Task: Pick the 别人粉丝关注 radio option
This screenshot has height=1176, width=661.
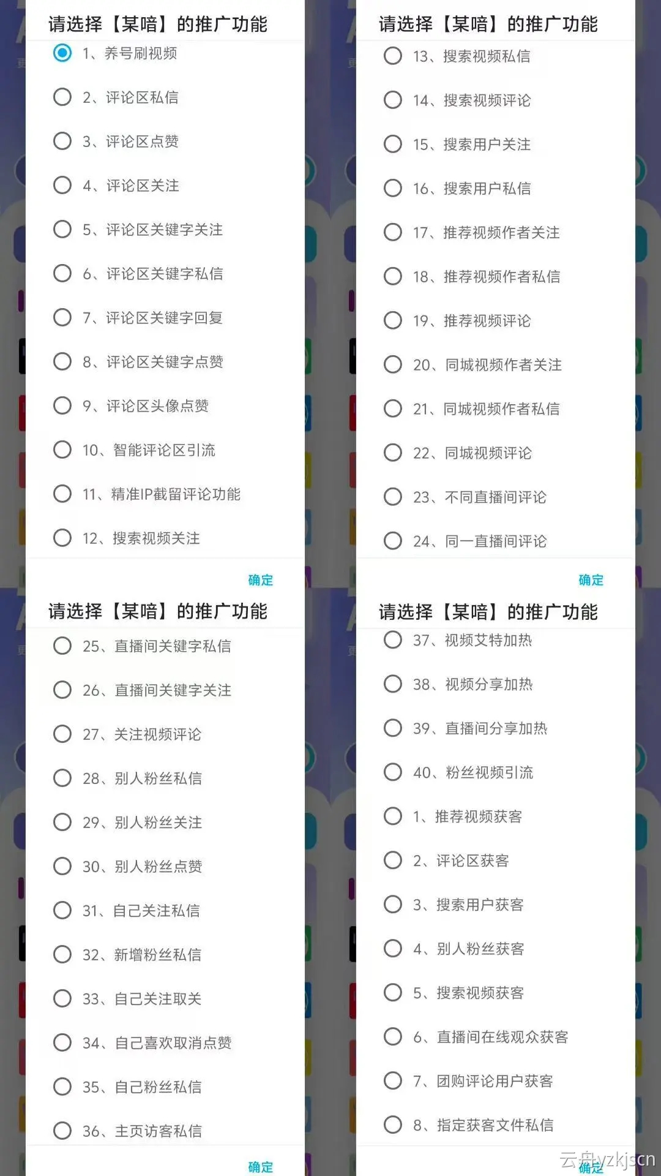Action: coord(62,823)
